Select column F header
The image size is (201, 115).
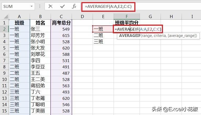coord(127,17)
